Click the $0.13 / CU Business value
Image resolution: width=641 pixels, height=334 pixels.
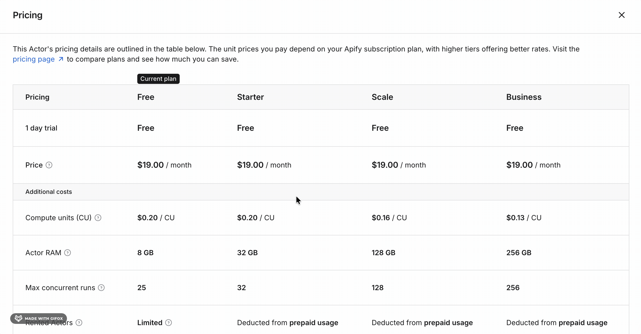(x=524, y=218)
